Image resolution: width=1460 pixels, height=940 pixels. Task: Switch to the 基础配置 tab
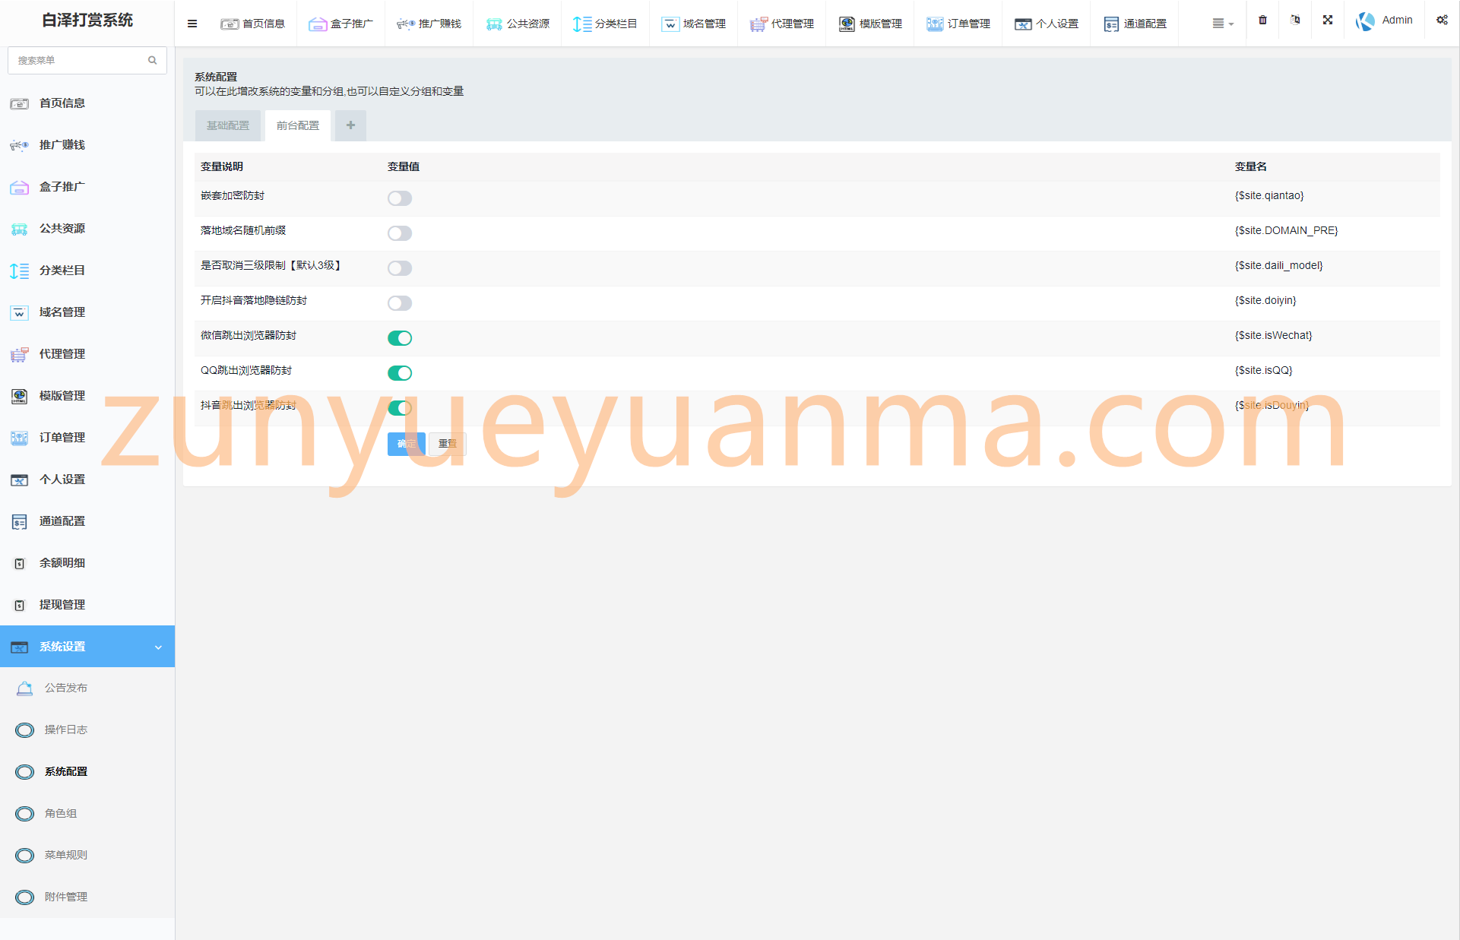click(228, 125)
